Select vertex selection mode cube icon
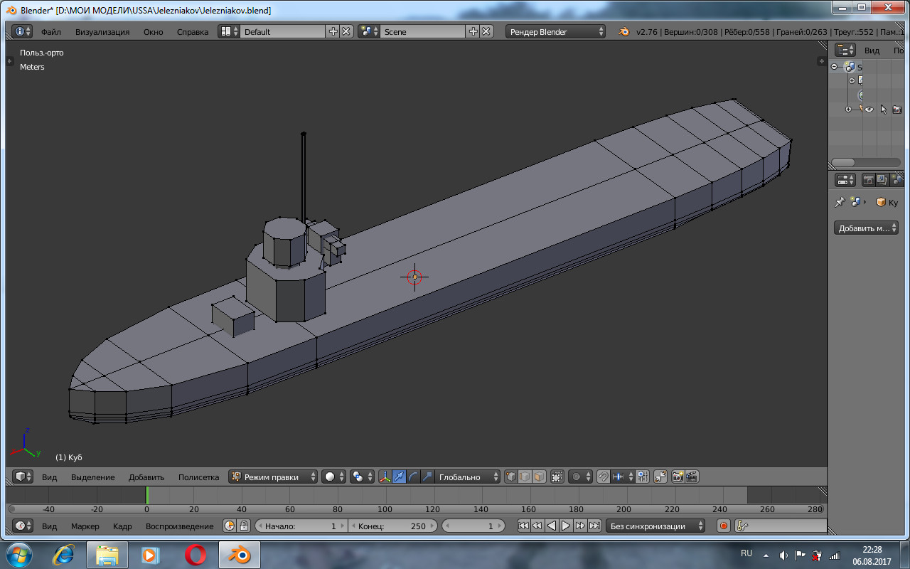 [x=510, y=477]
